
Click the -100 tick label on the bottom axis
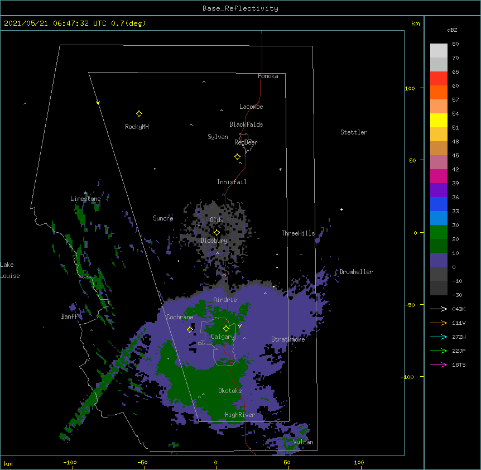point(70,462)
